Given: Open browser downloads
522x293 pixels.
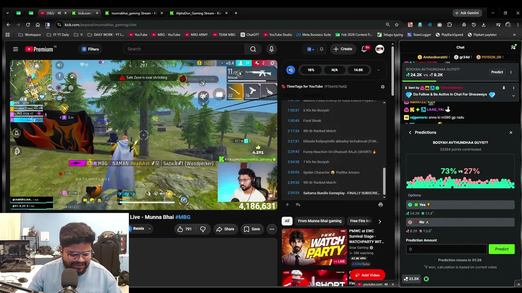Looking at the screenshot, I should click(x=483, y=25).
